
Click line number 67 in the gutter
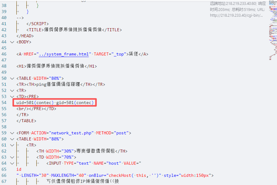[x=4, y=181]
